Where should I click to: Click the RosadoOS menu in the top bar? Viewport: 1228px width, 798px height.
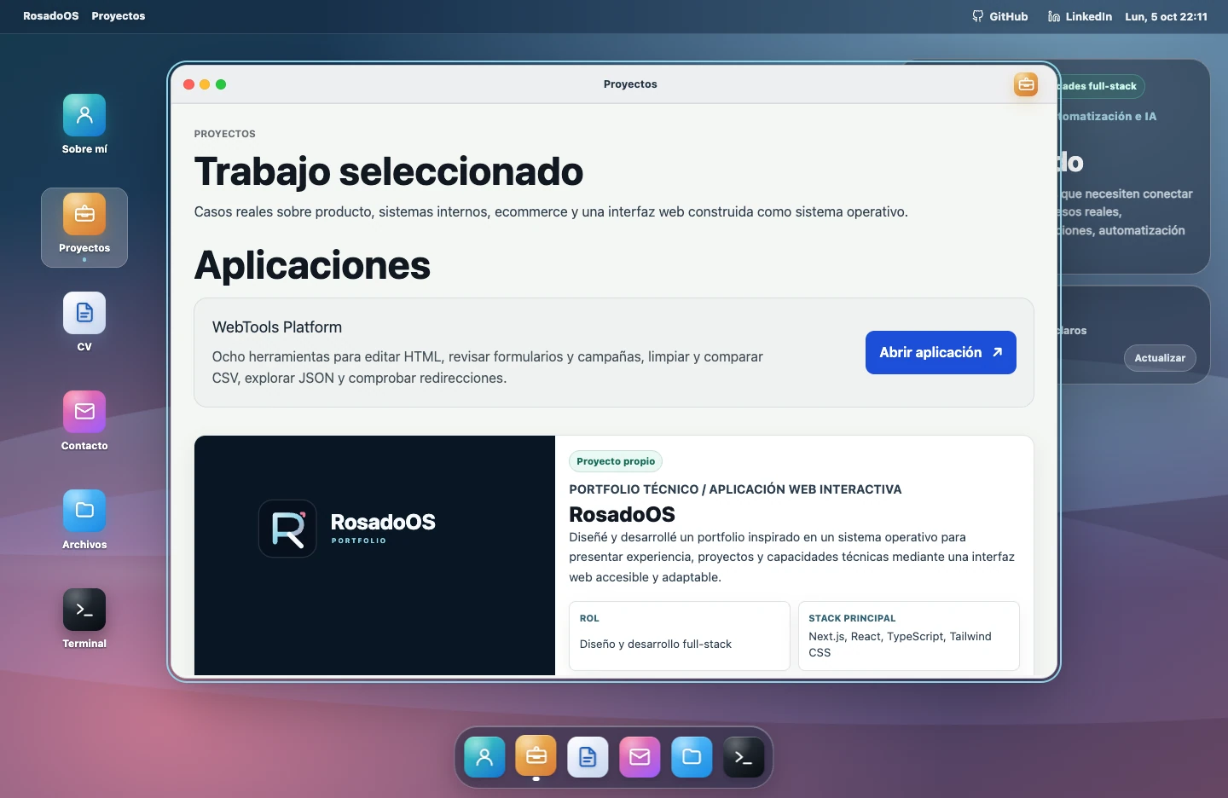51,16
